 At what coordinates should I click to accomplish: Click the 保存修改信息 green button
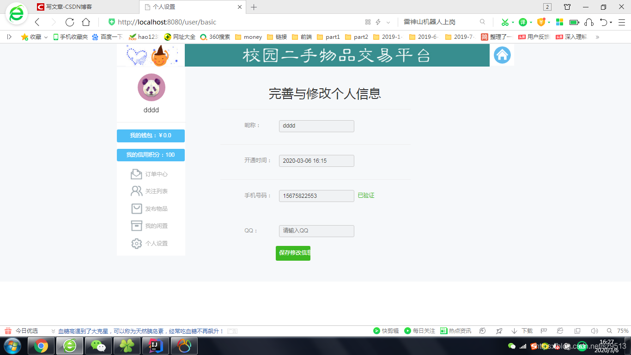coord(293,253)
